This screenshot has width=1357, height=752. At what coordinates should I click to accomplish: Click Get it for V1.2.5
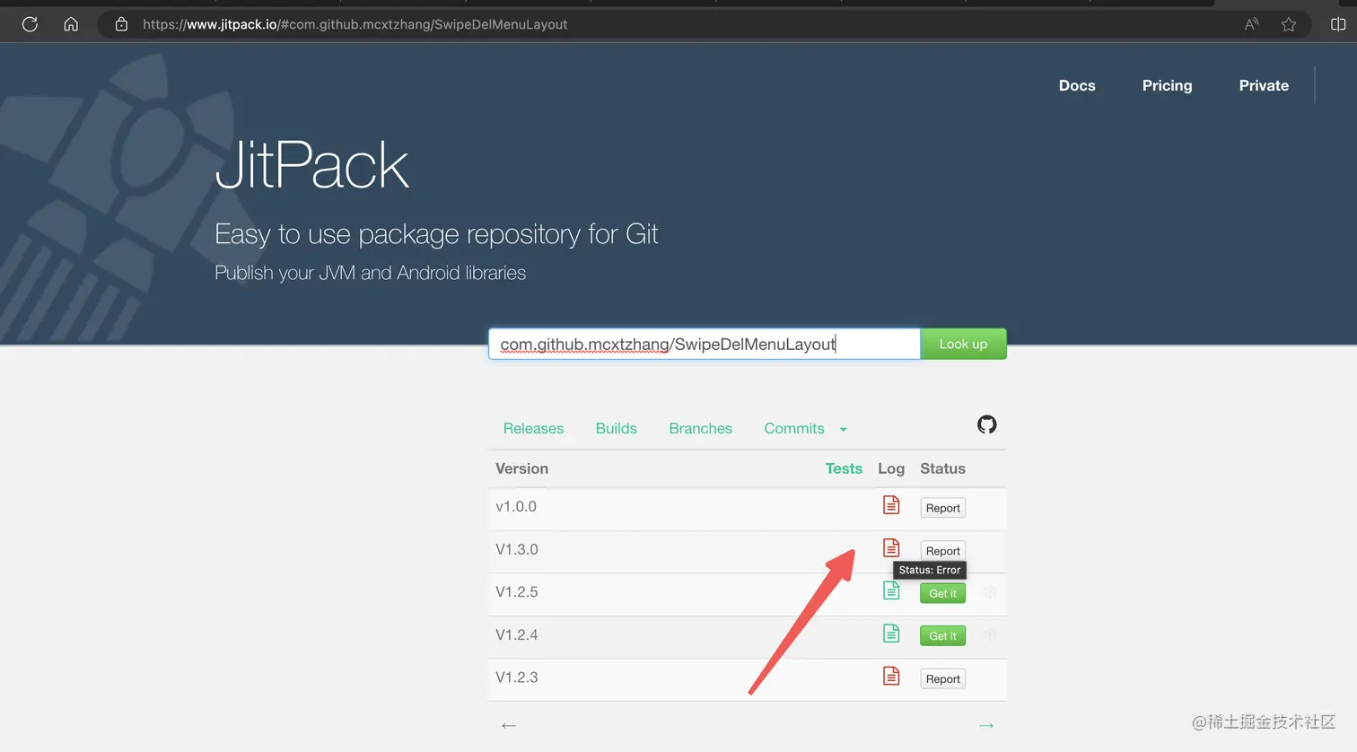(942, 593)
